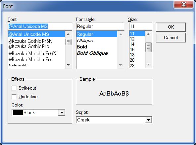Click the font list scroll-up arrow
The height and width of the screenshot is (145, 196).
pos(68,34)
